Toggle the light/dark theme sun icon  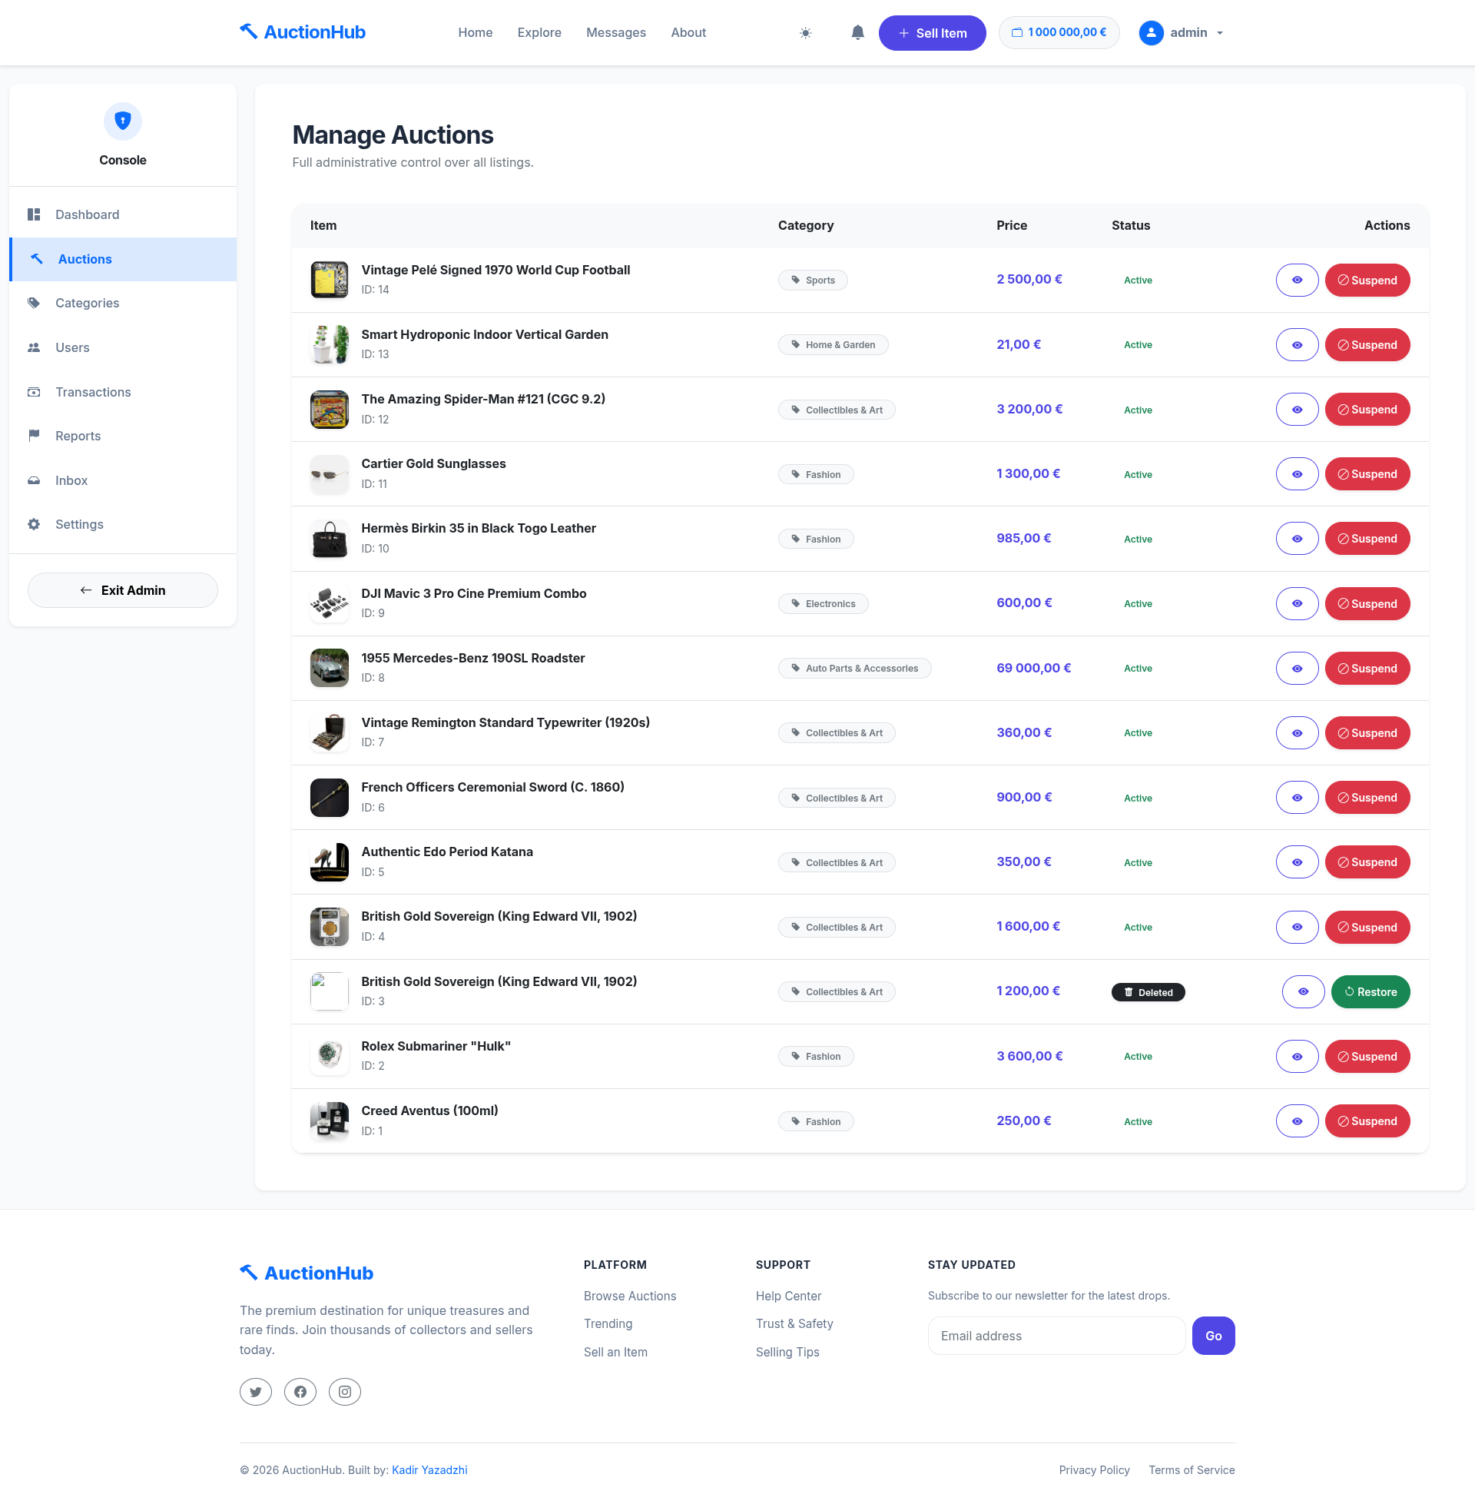[x=806, y=32]
